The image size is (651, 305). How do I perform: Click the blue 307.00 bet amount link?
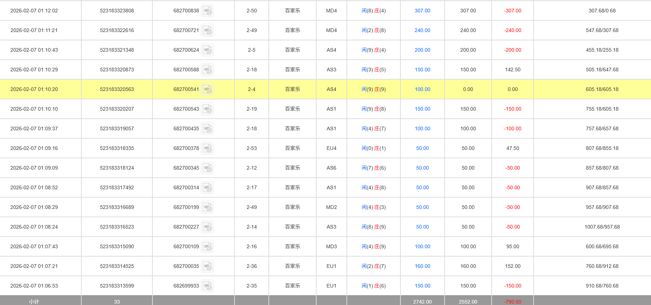[x=422, y=11]
